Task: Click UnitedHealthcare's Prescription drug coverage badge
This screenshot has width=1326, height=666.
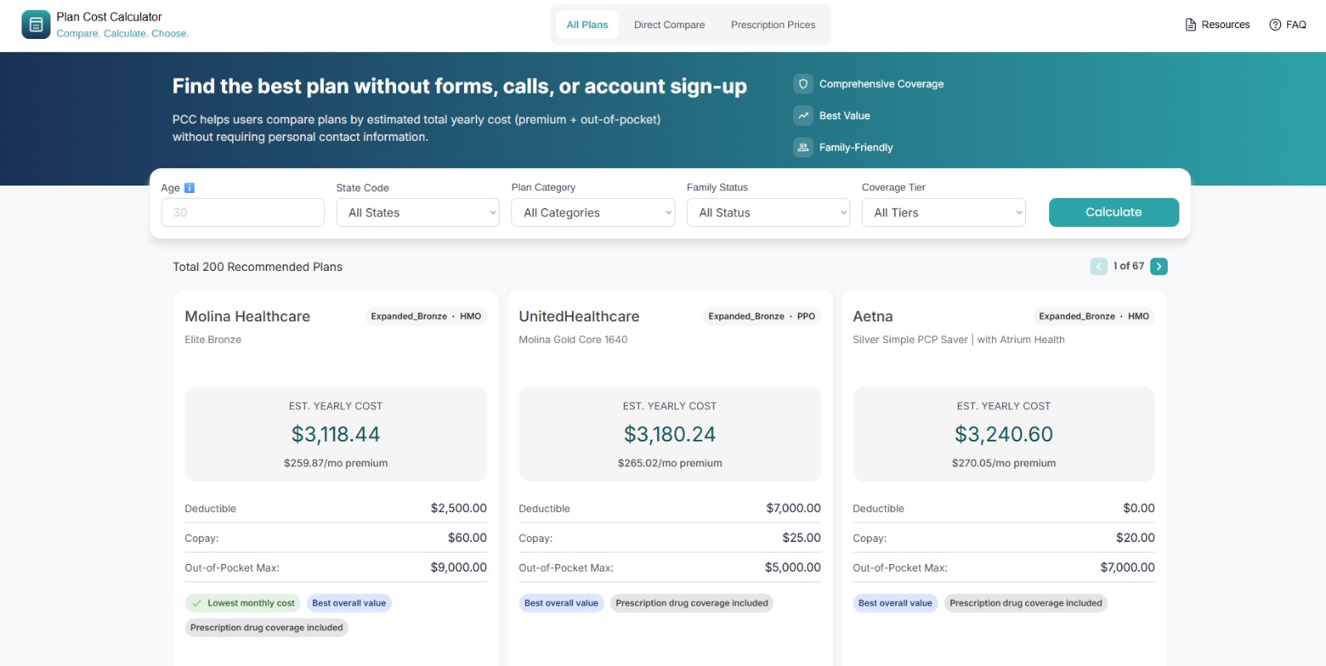Action: [692, 603]
